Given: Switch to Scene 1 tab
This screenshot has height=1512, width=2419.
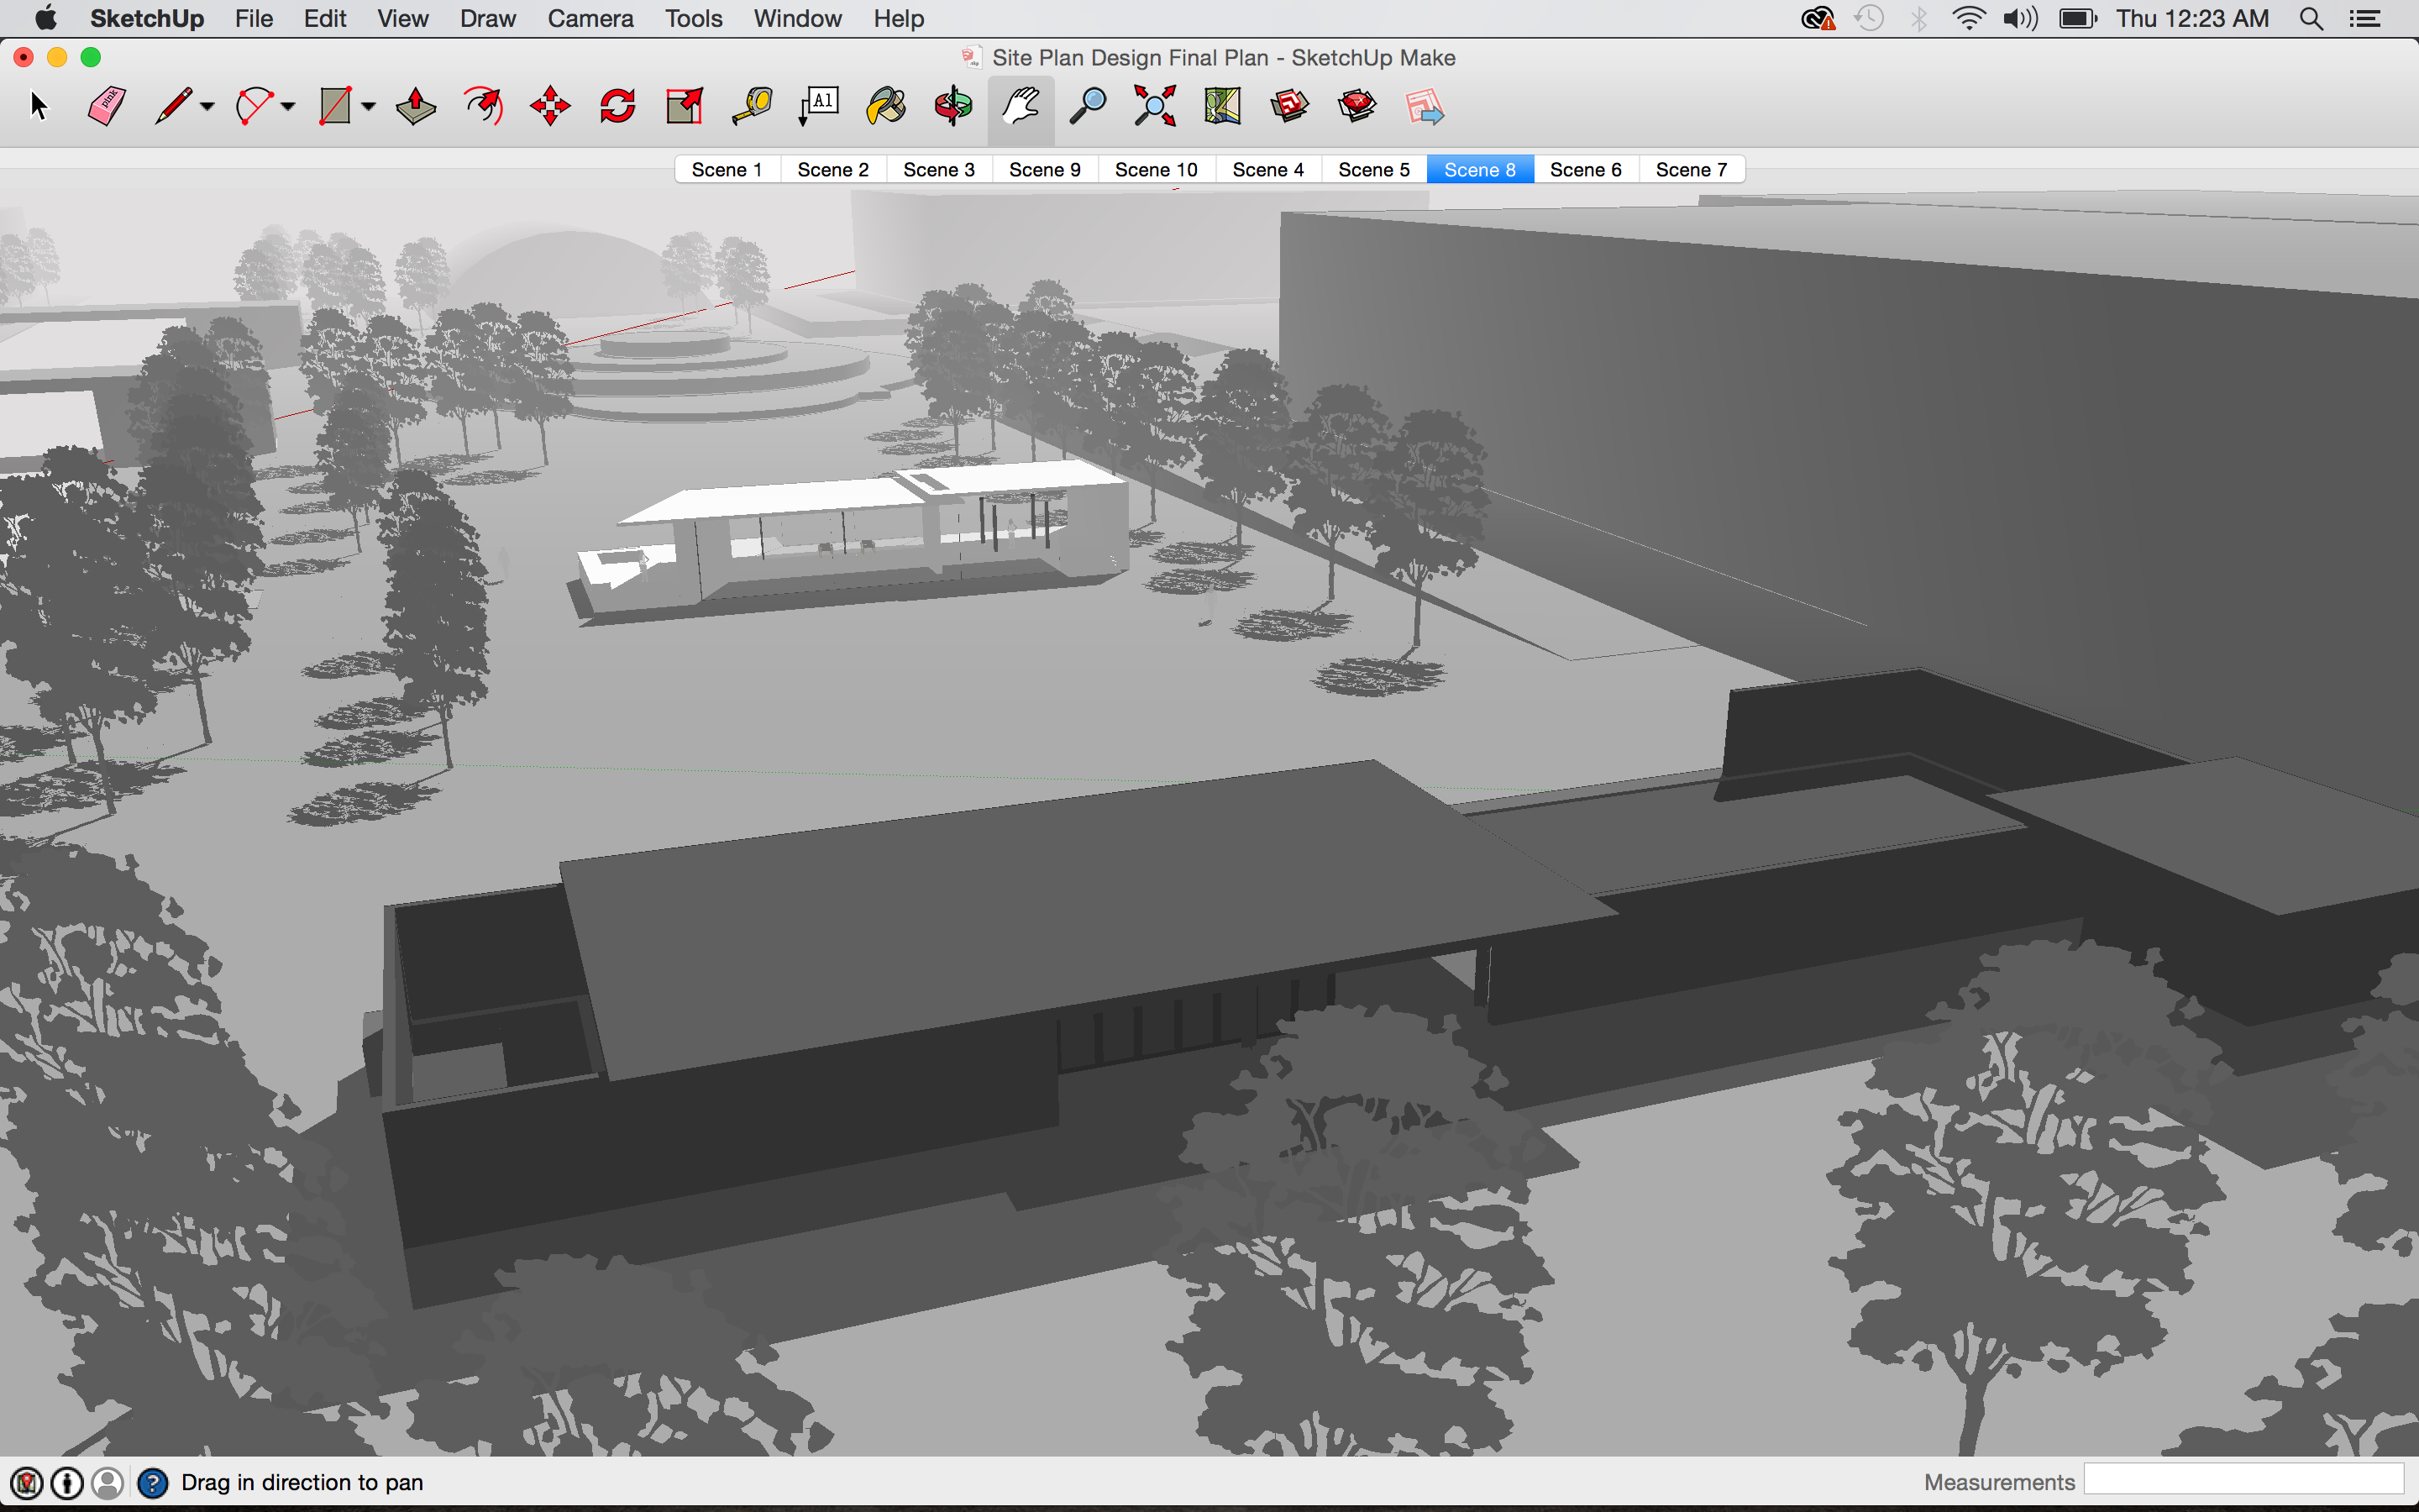Looking at the screenshot, I should click(727, 169).
